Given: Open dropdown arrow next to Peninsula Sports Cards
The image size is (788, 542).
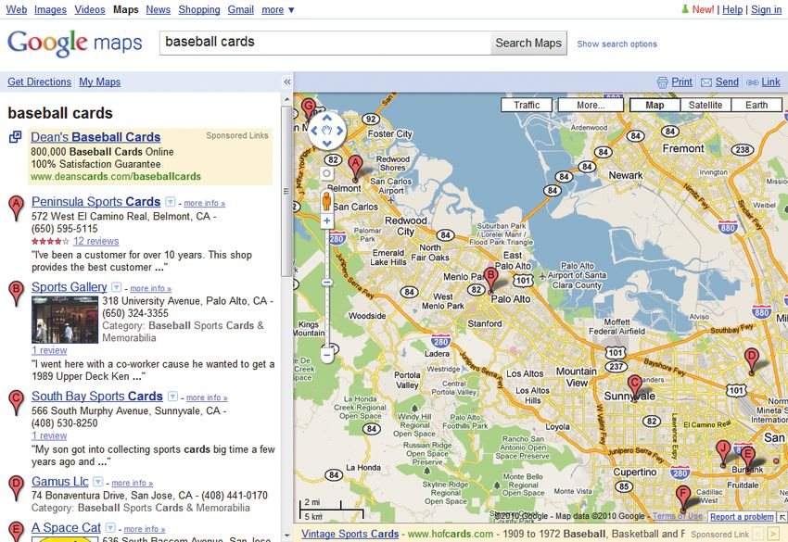Looking at the screenshot, I should coord(171,202).
